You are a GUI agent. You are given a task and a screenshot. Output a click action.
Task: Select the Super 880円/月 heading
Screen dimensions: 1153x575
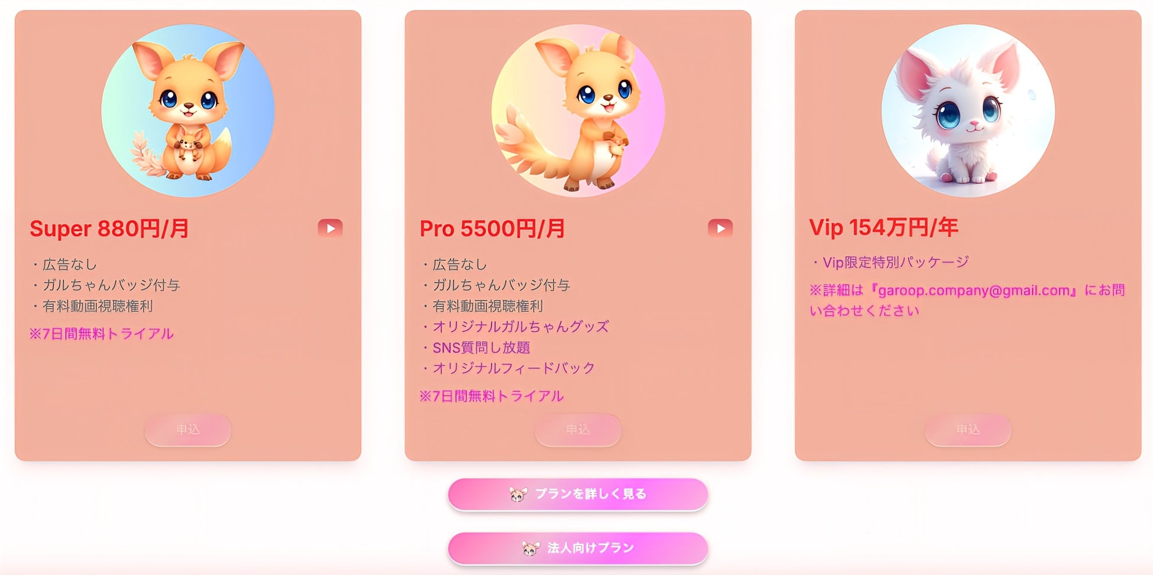click(109, 228)
